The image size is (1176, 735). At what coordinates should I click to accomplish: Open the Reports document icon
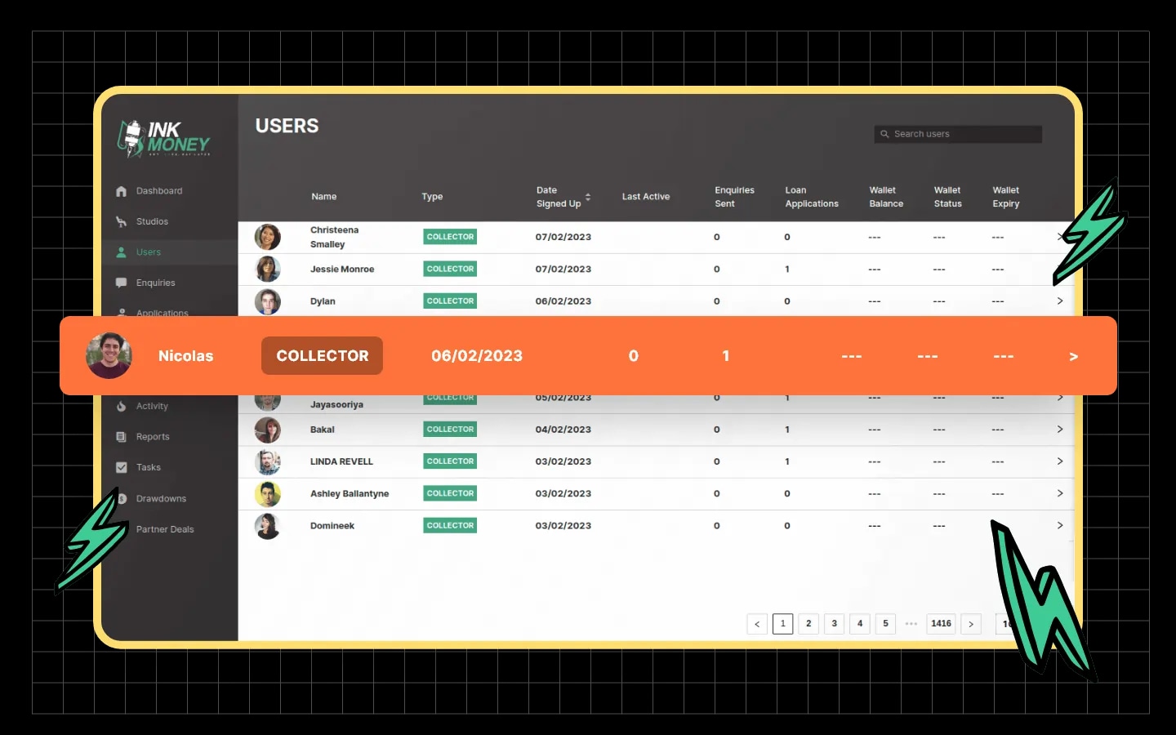pyautogui.click(x=121, y=437)
